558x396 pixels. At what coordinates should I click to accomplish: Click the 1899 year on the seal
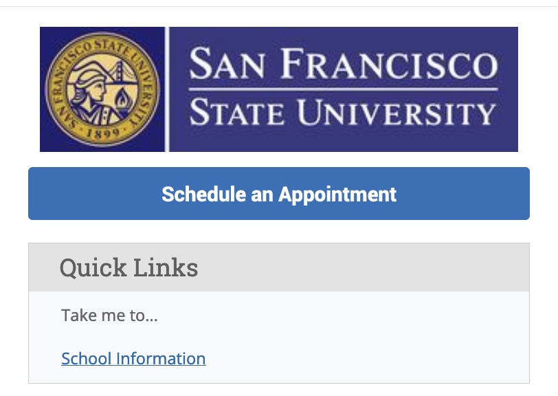[103, 133]
